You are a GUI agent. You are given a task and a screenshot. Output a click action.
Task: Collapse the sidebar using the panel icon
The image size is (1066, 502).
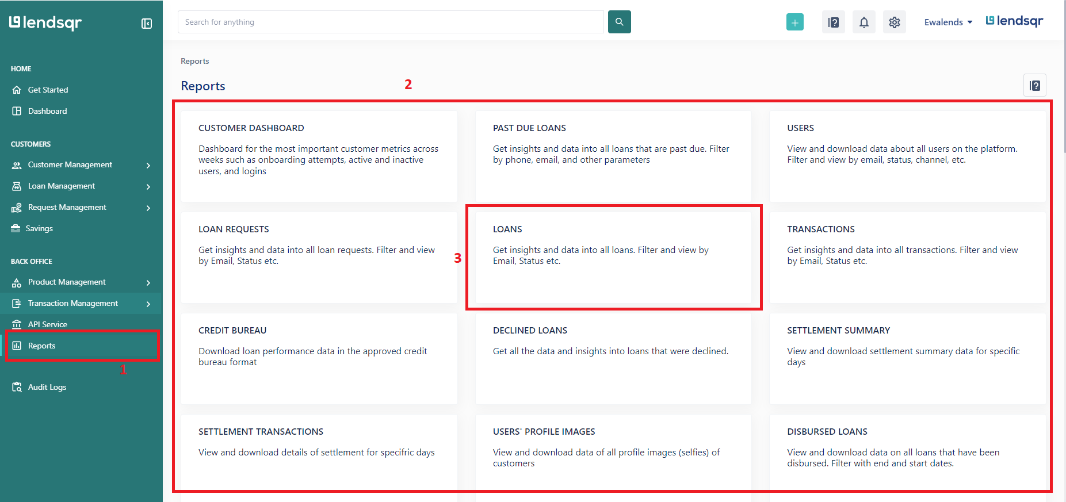147,24
